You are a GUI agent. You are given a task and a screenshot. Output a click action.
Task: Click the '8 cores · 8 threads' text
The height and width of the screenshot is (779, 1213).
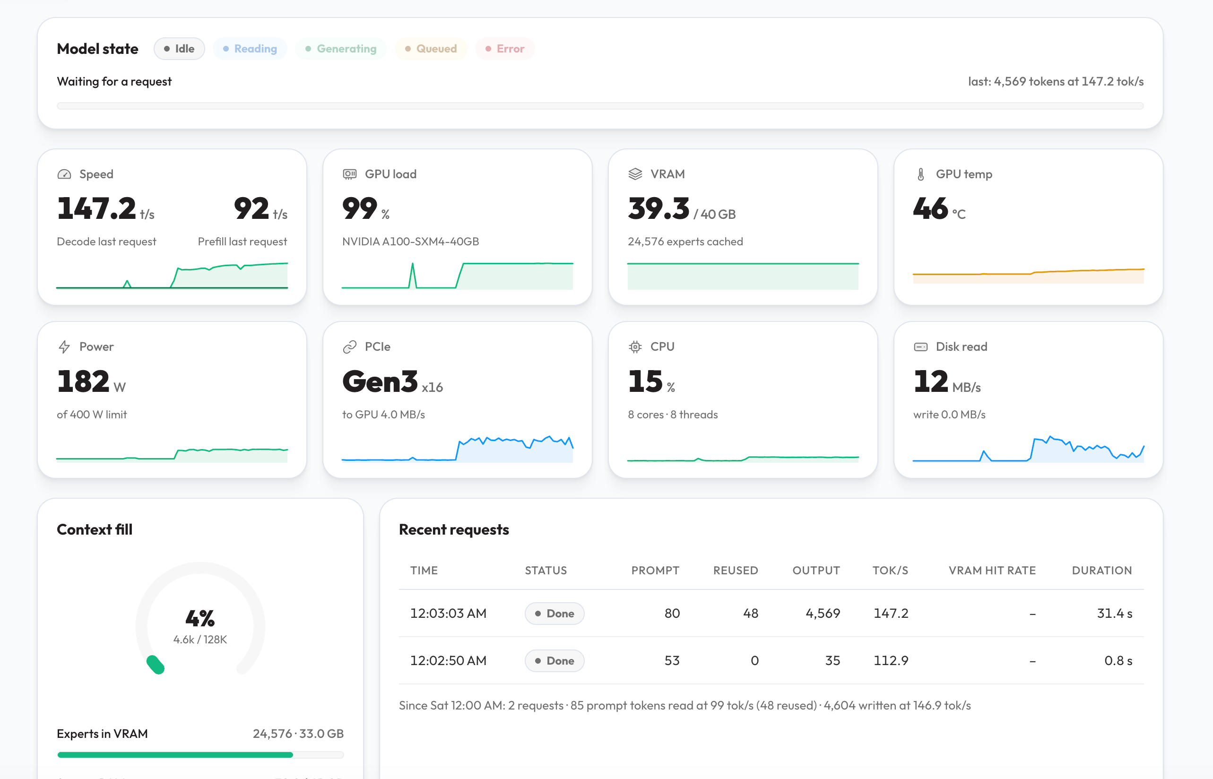coord(673,415)
